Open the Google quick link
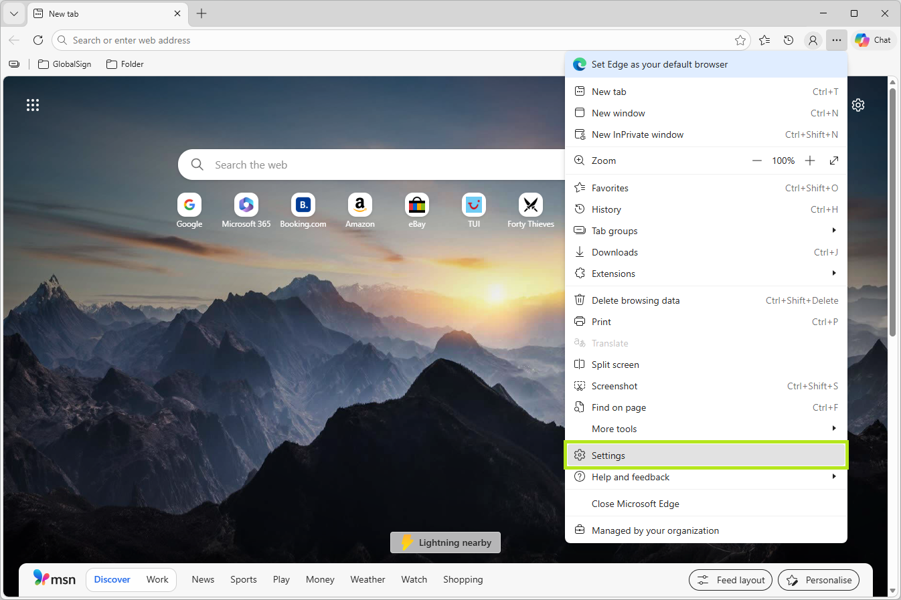Image resolution: width=901 pixels, height=600 pixels. tap(189, 211)
